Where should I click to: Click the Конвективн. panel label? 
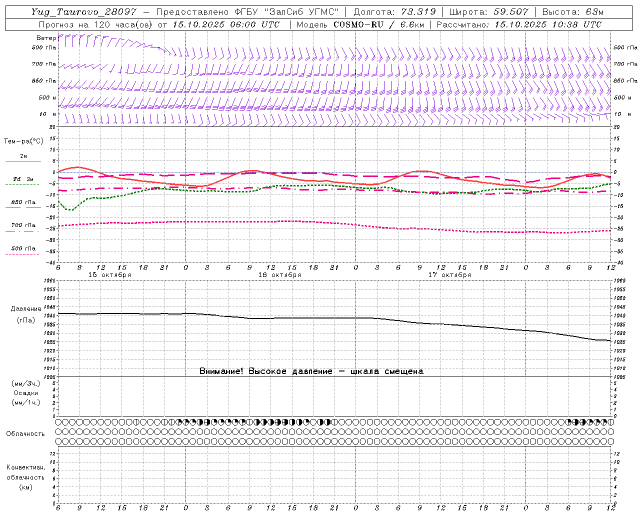25,467
